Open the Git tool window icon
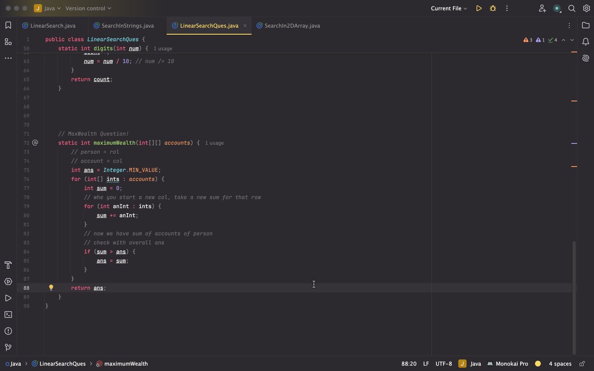This screenshot has width=594, height=371. [8, 347]
